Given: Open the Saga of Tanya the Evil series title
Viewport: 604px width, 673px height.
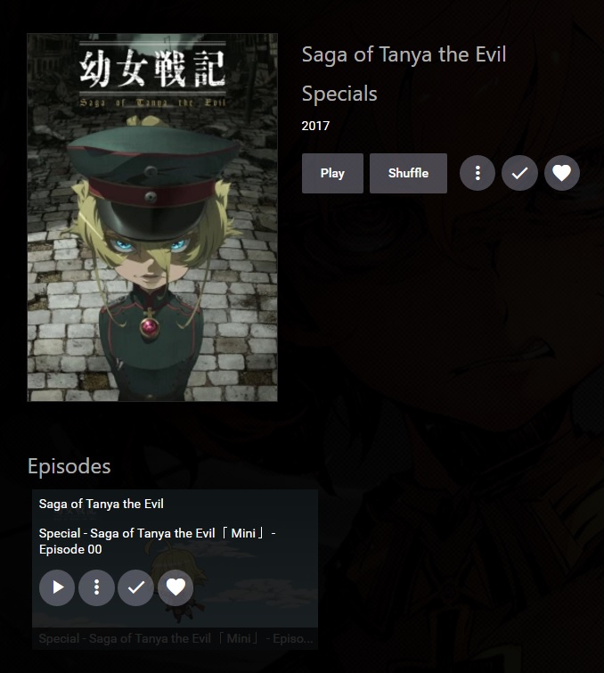Looking at the screenshot, I should 404,54.
